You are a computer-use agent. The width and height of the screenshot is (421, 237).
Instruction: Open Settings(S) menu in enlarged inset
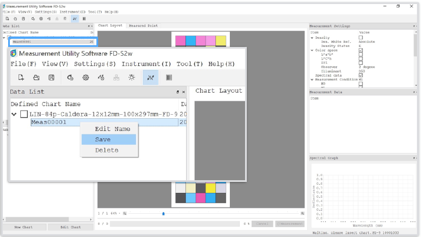[x=95, y=64]
